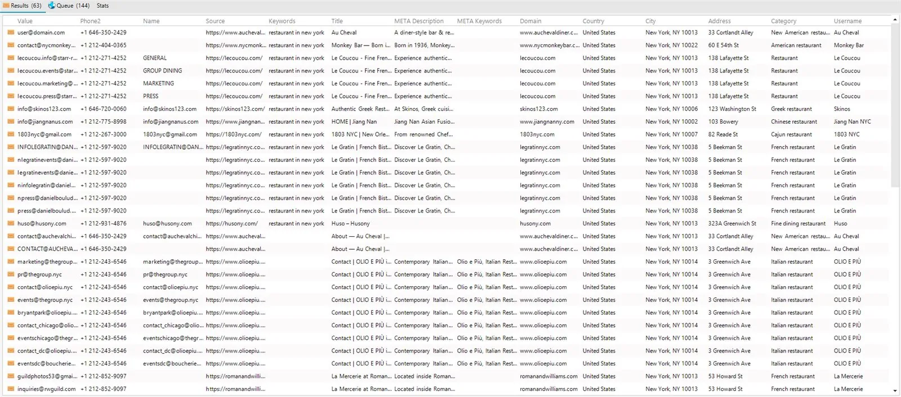The image size is (901, 397).
Task: Click the Username column header
Action: [x=848, y=21]
